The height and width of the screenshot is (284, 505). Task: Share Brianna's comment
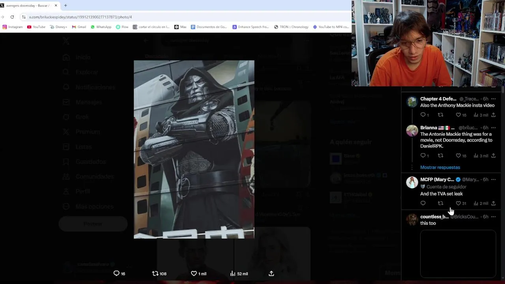494,155
